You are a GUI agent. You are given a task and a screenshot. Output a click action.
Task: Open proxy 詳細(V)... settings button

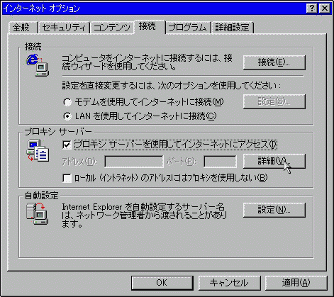pos(274,161)
